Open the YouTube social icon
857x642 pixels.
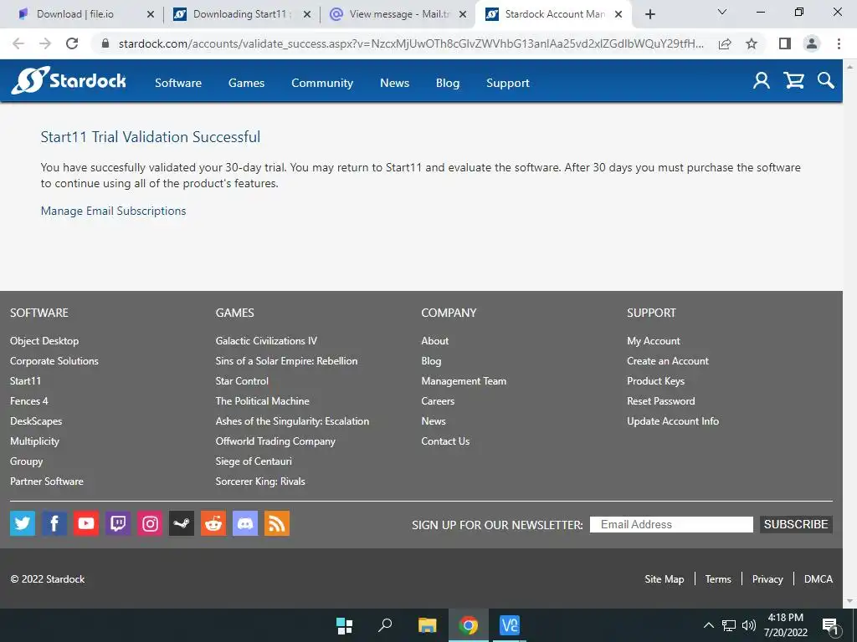(86, 523)
